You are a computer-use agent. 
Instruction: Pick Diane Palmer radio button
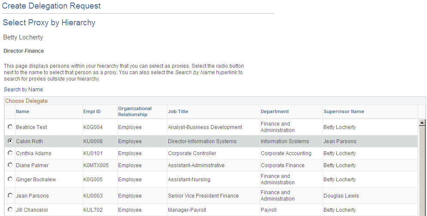pos(10,165)
